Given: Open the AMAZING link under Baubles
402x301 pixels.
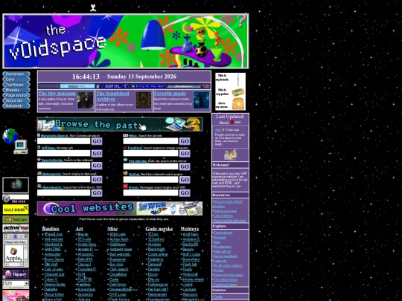Looking at the screenshot, I should point(53,249).
